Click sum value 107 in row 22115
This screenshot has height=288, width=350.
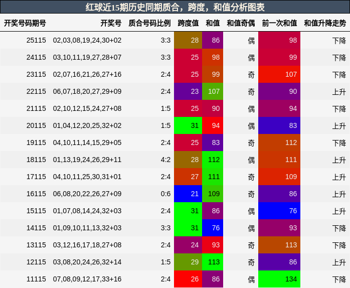click(x=213, y=91)
